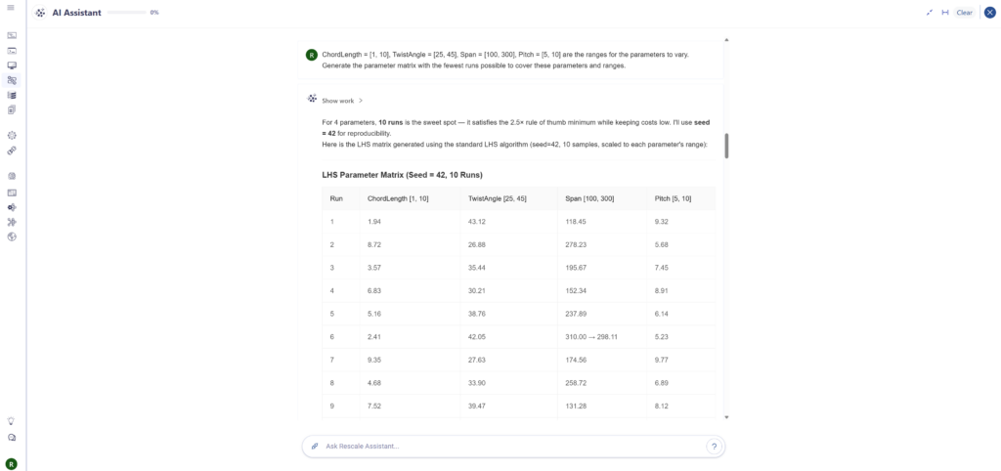Viewport: 1001px width, 471px height.
Task: Click the attachment paperclip icon in input box
Action: [314, 447]
